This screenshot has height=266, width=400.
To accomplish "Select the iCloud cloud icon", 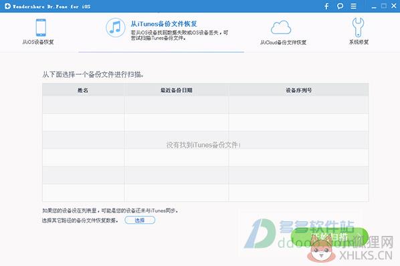I will 281,27.
